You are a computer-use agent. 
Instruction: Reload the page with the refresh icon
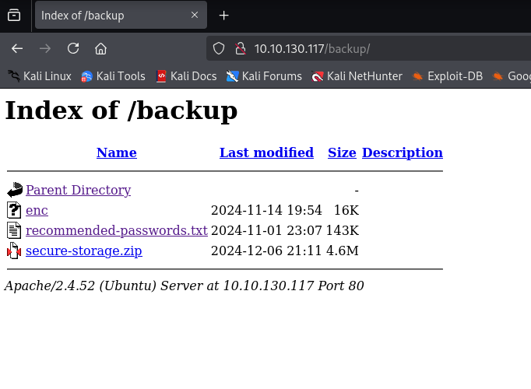coord(73,49)
